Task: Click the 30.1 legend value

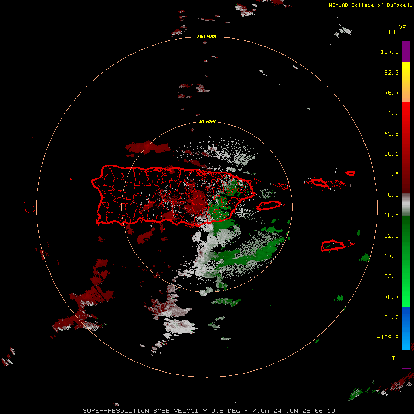Action: click(x=391, y=154)
